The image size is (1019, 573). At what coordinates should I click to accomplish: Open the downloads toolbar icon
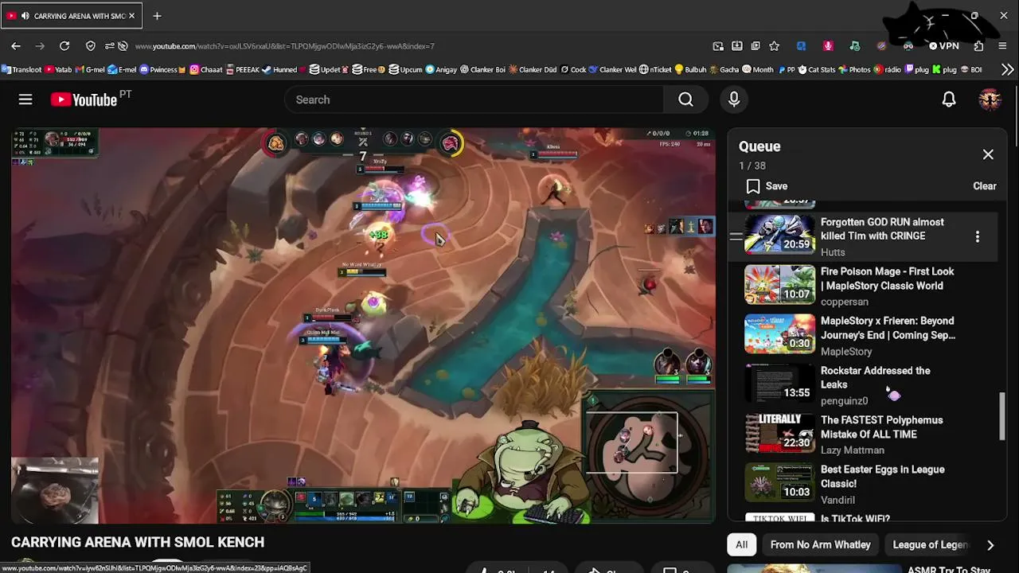click(x=737, y=46)
